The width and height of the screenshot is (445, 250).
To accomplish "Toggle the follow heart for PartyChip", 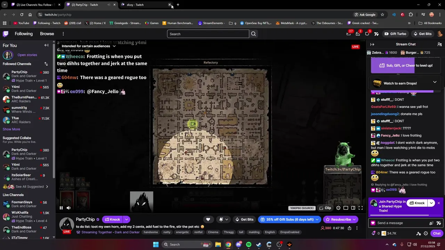I will tap(208, 219).
